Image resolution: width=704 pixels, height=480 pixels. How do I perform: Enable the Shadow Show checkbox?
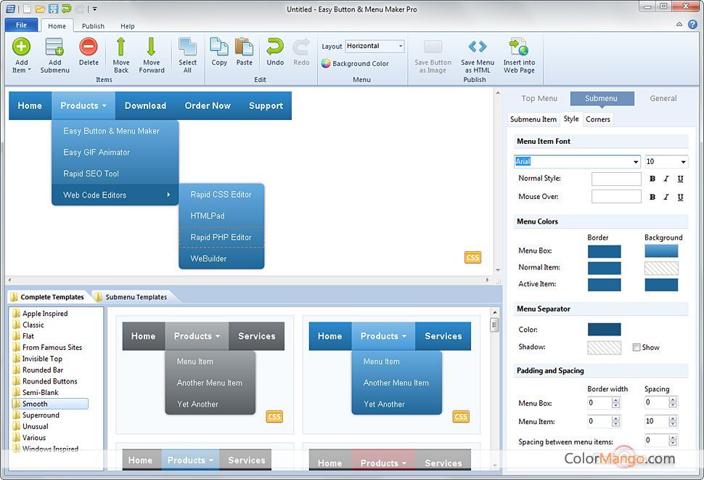637,347
